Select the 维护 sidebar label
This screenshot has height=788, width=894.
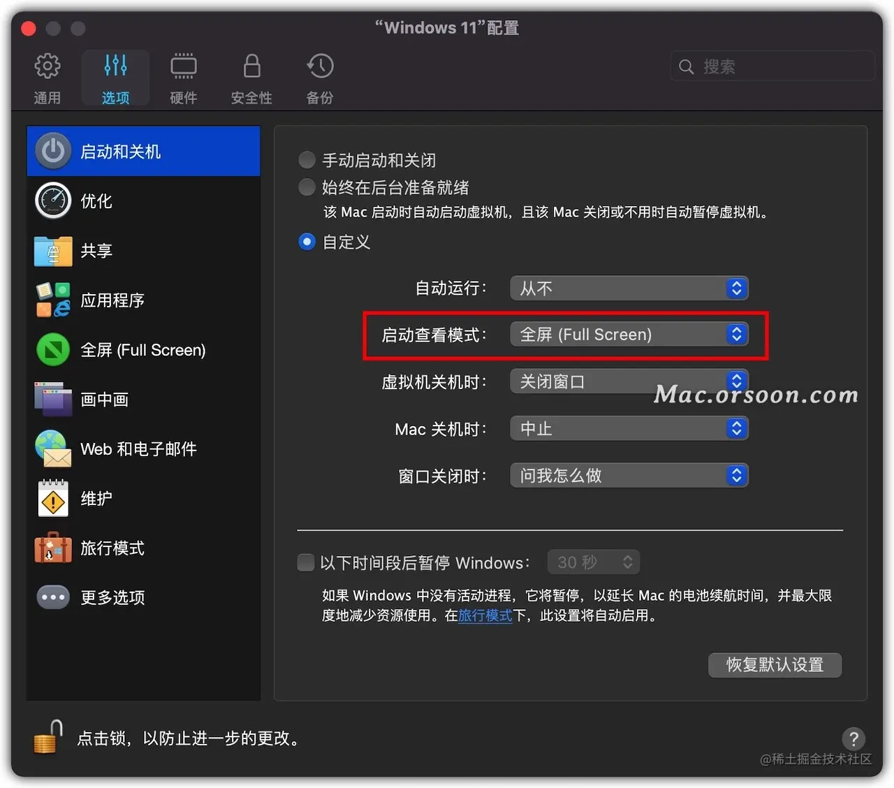coord(96,499)
